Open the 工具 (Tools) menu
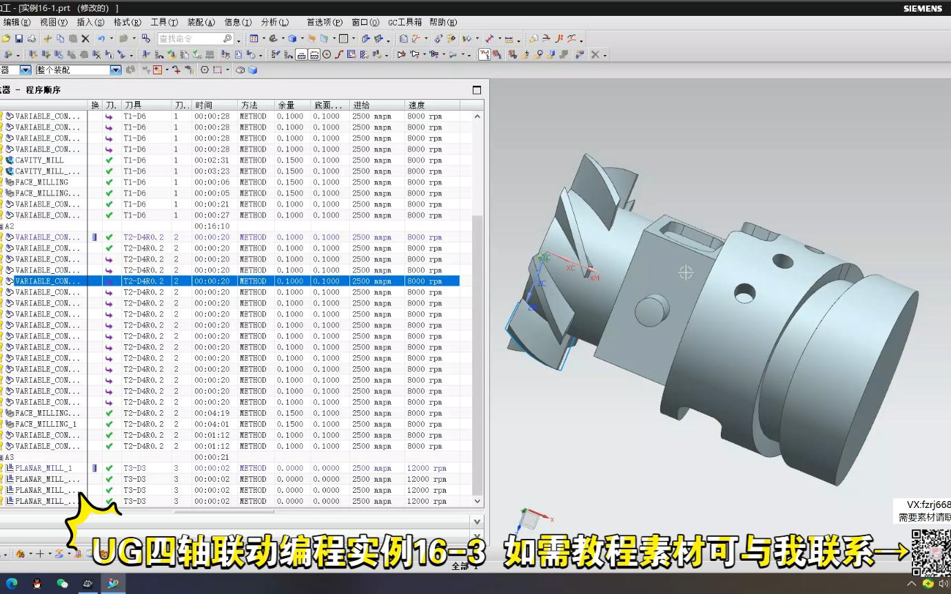This screenshot has height=594, width=951. (164, 22)
